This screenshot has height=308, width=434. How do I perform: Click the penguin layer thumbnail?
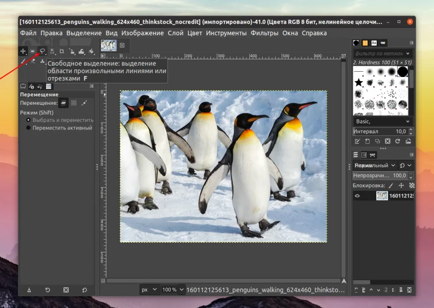click(x=382, y=196)
